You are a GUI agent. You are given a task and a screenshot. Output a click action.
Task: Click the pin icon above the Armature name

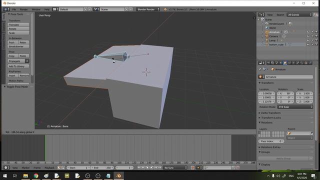pyautogui.click(x=260, y=69)
